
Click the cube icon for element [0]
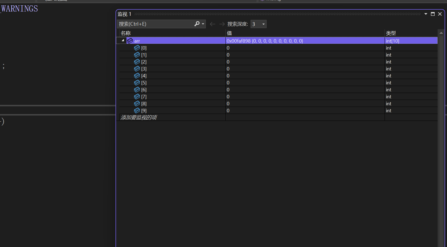pyautogui.click(x=137, y=48)
